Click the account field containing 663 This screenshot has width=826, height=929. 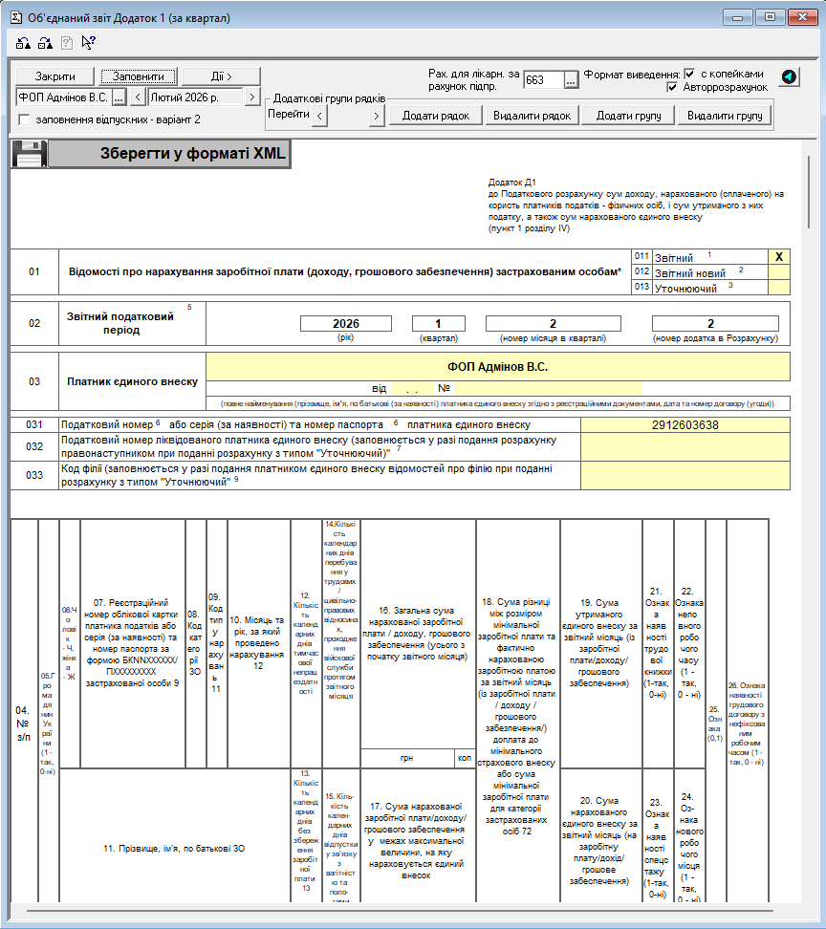tap(542, 80)
